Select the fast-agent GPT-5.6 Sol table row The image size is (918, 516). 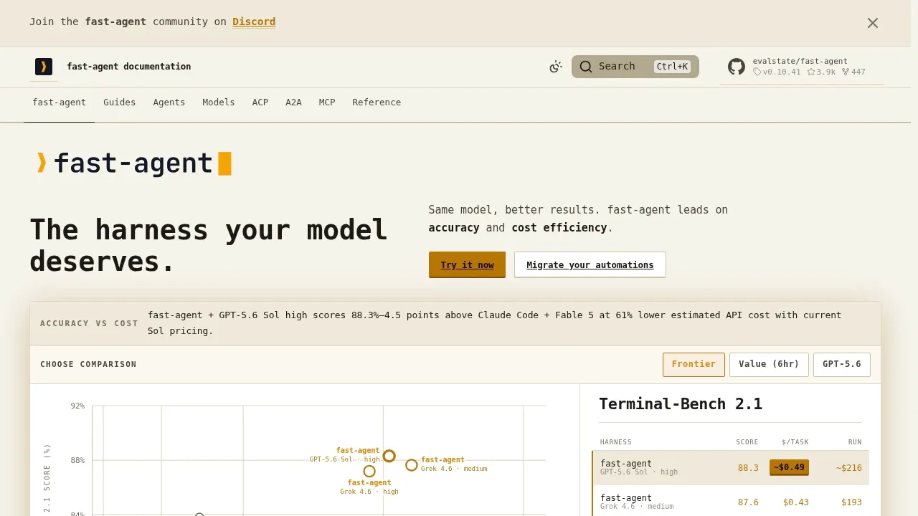pyautogui.click(x=731, y=468)
